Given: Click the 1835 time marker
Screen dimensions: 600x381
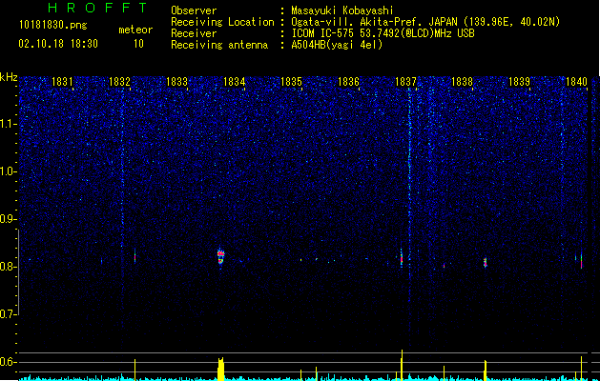Looking at the screenshot, I should pos(291,82).
